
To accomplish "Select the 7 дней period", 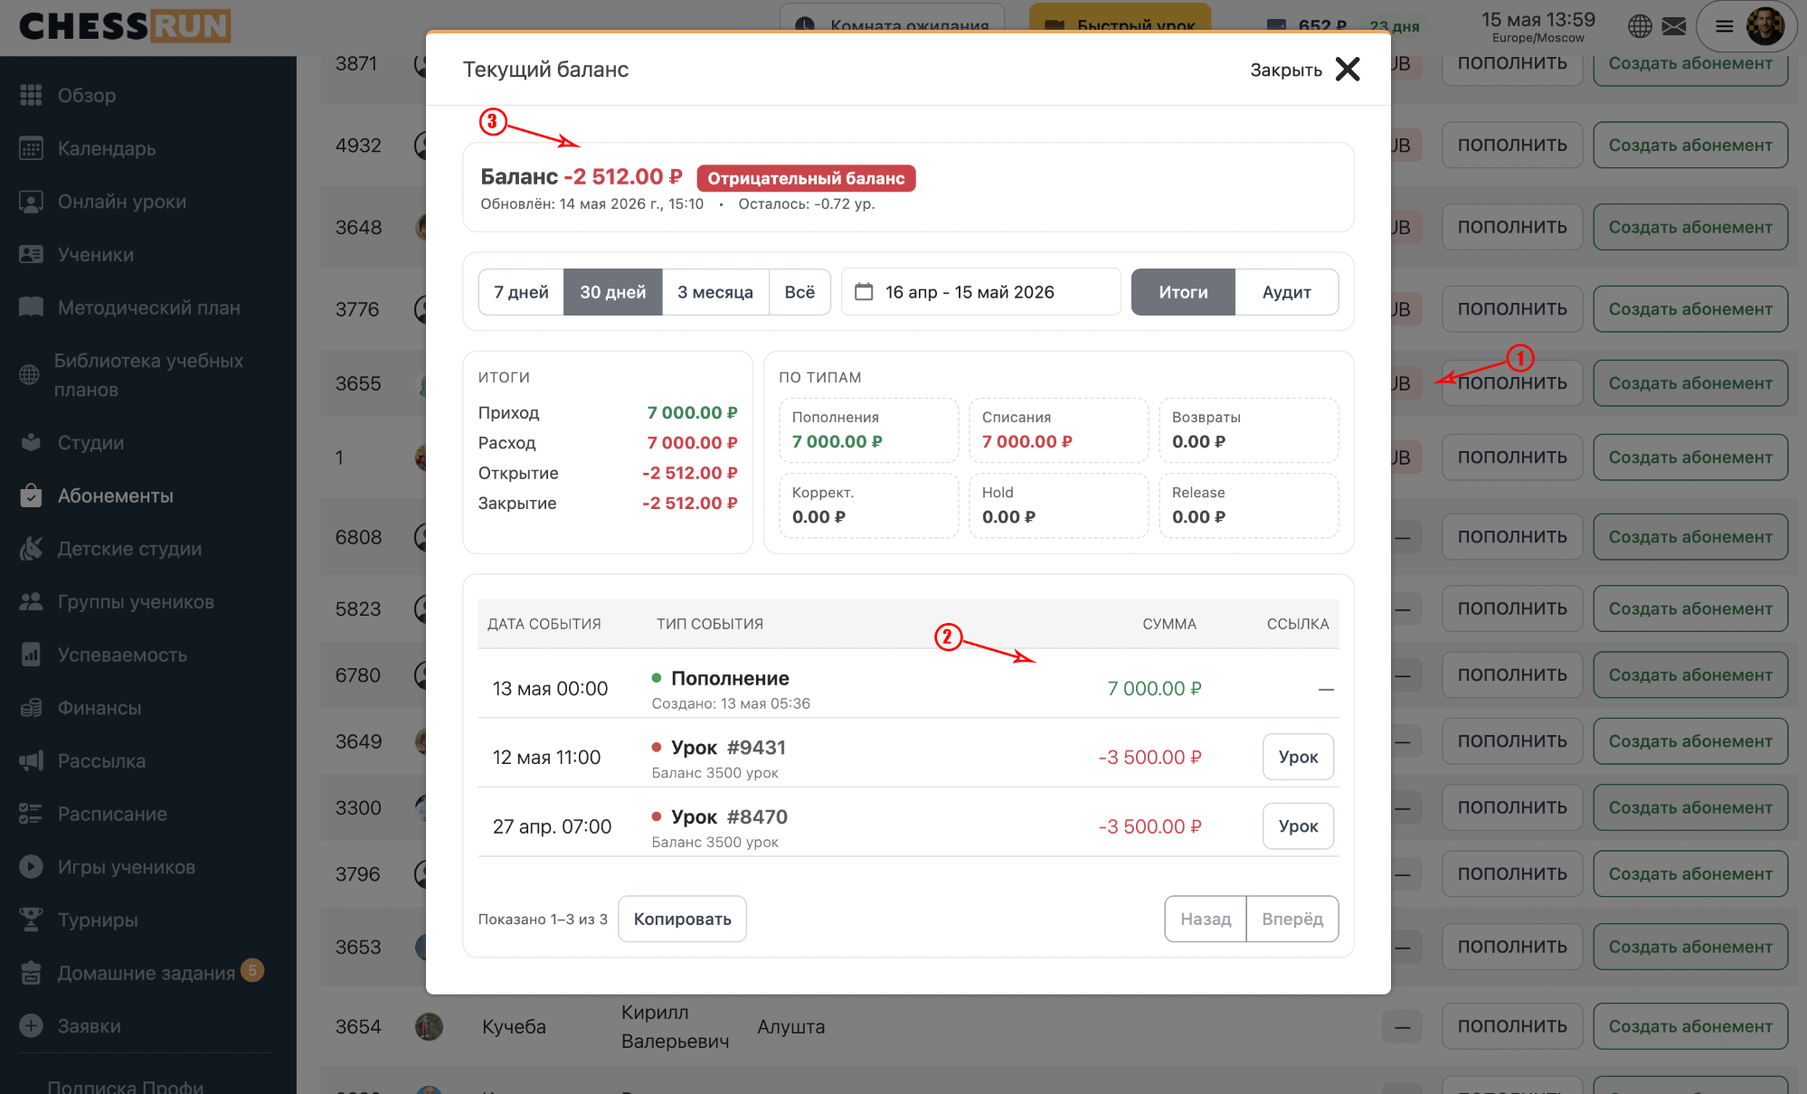I will tap(521, 292).
